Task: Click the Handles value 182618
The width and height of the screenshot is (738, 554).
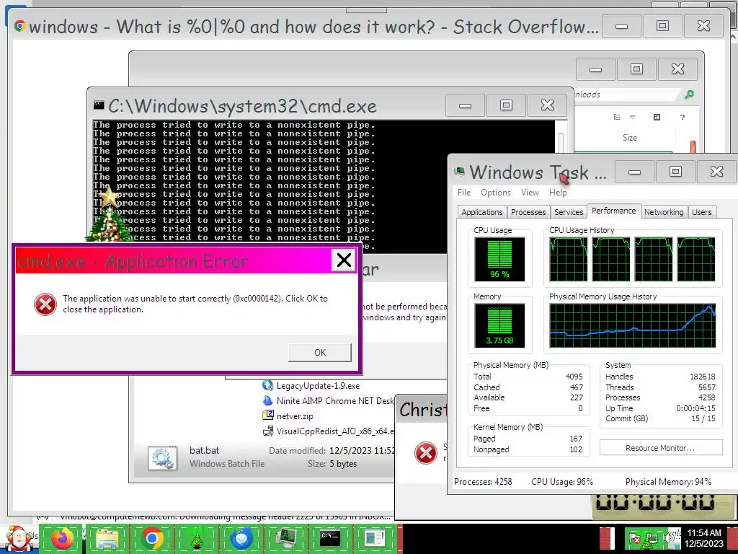Action: click(x=702, y=377)
